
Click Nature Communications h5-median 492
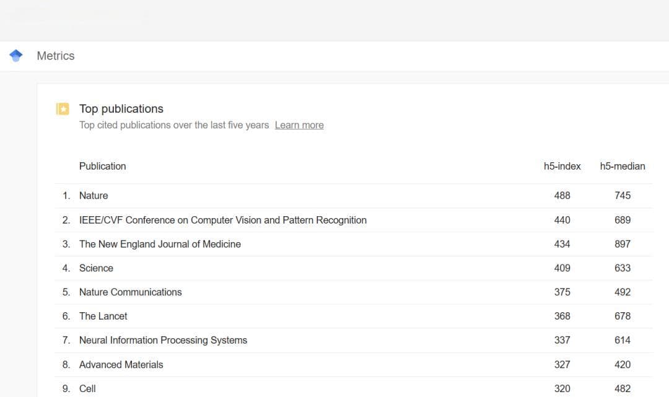(623, 292)
